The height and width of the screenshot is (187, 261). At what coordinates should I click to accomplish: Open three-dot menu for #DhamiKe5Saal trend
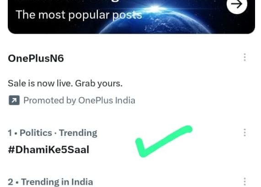(x=245, y=133)
